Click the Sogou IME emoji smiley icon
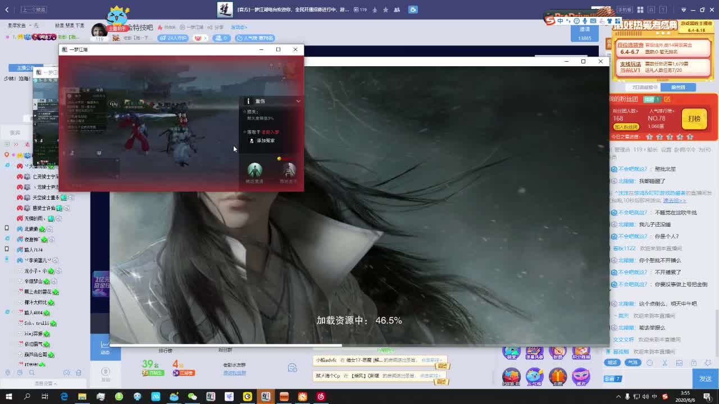 pos(576,21)
